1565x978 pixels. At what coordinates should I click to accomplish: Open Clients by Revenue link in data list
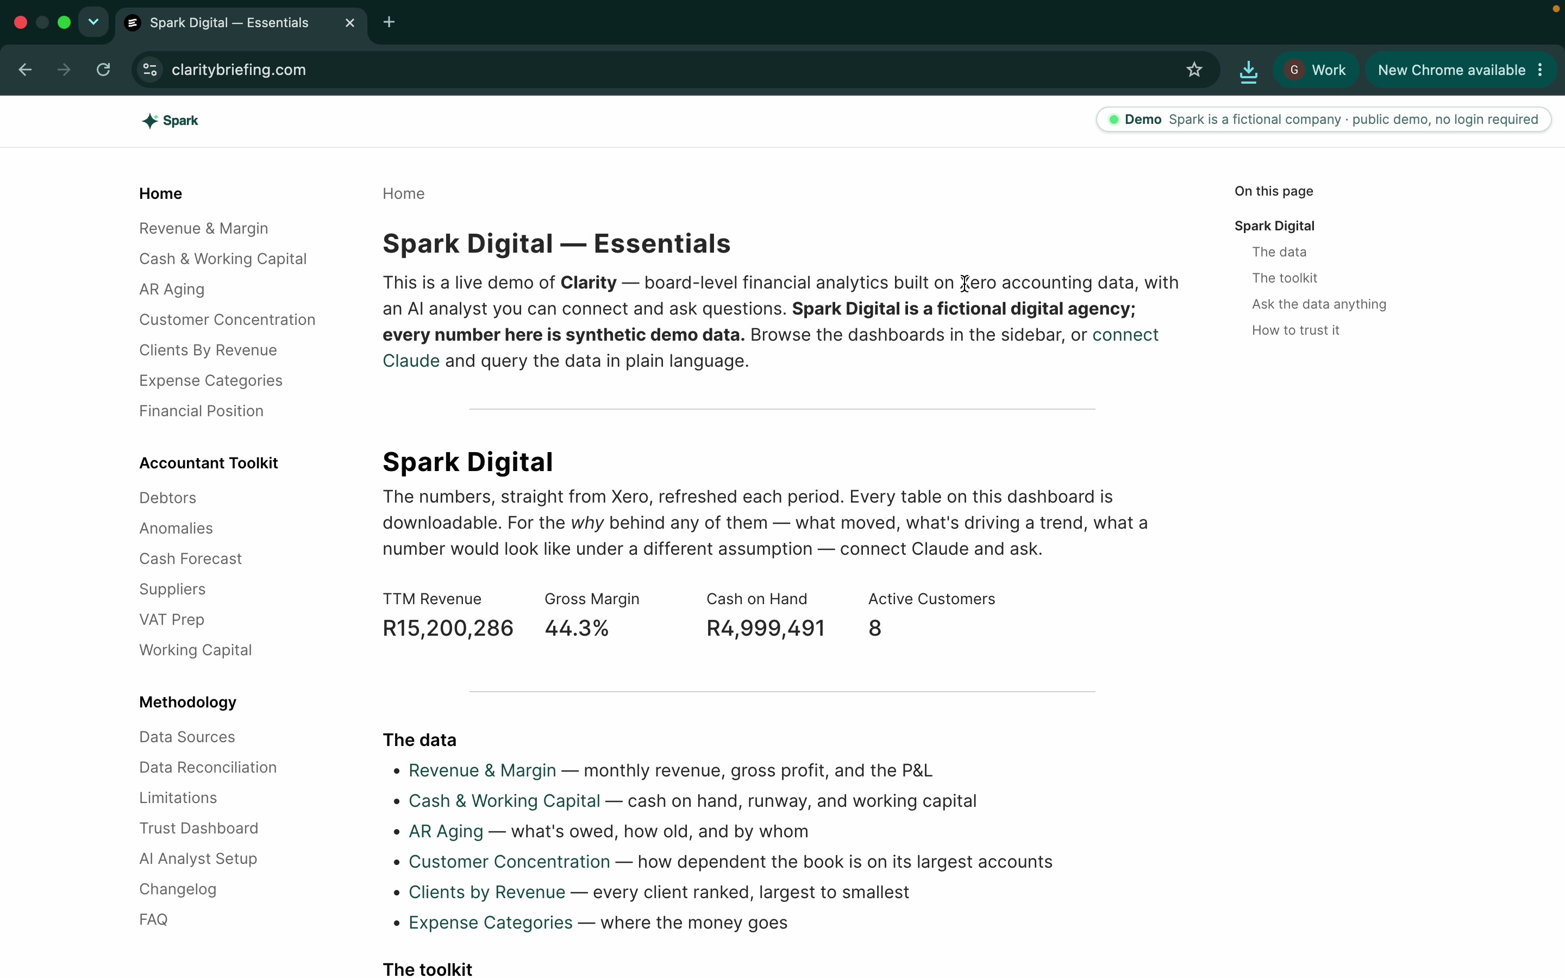(487, 892)
